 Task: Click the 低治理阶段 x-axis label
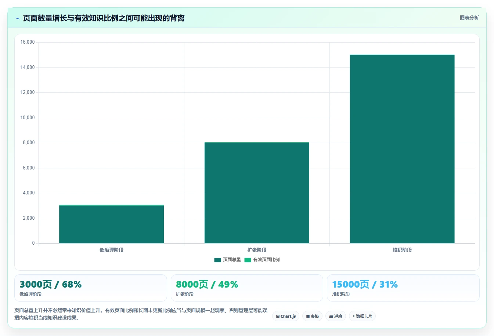coord(111,250)
